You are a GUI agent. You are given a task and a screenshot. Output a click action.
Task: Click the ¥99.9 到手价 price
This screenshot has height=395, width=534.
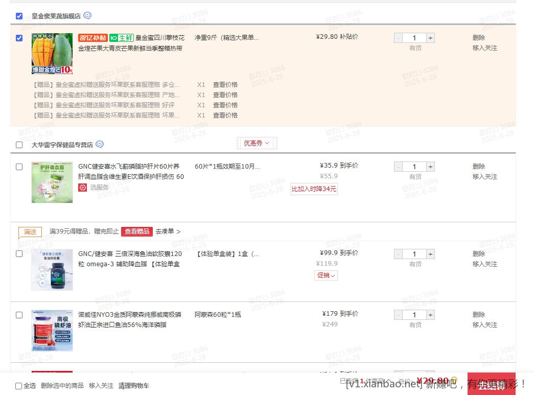339,252
